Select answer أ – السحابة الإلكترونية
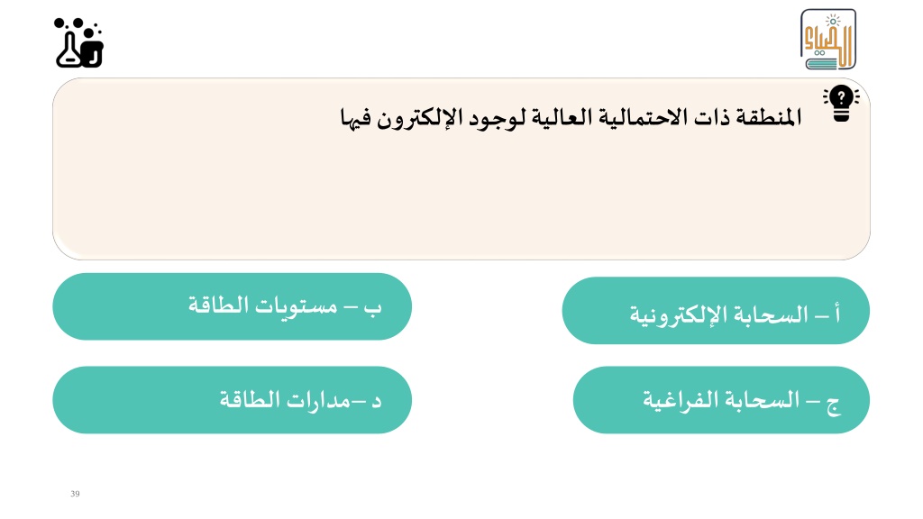The height and width of the screenshot is (519, 923). coord(716,311)
